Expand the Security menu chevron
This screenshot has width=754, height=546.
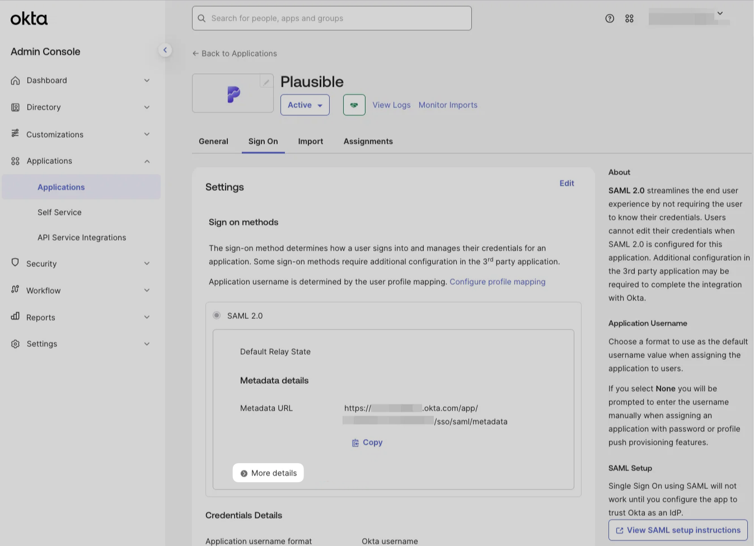(x=147, y=263)
